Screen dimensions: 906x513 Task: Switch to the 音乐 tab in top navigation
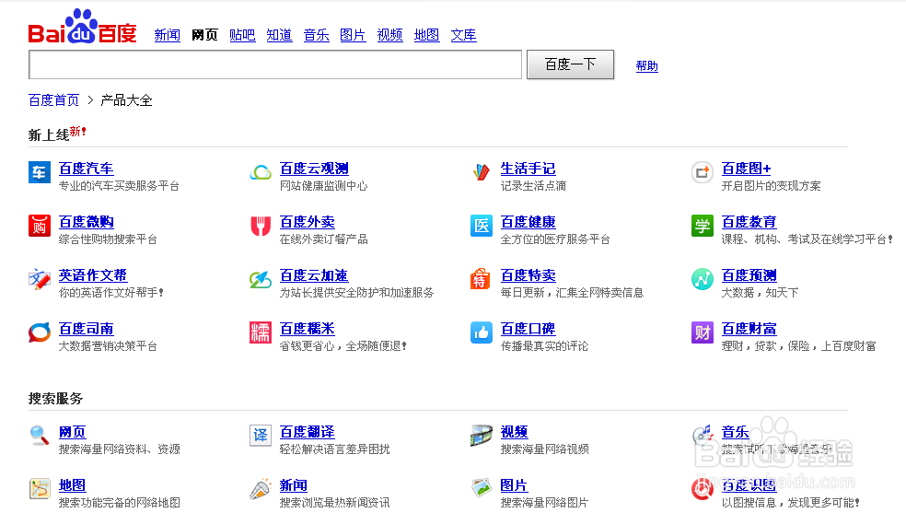click(x=316, y=35)
